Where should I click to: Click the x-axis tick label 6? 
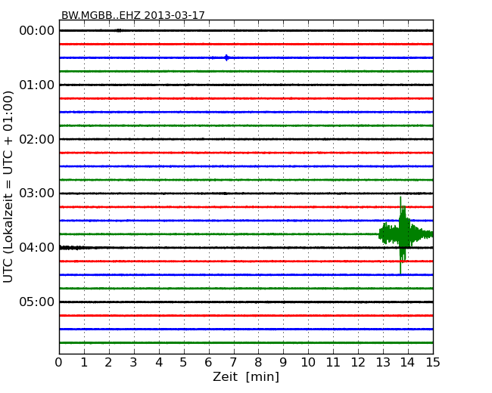click(x=208, y=363)
